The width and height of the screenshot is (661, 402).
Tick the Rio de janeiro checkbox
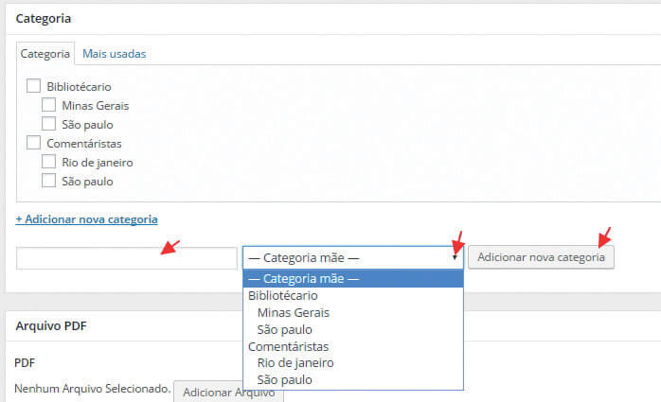point(49,162)
